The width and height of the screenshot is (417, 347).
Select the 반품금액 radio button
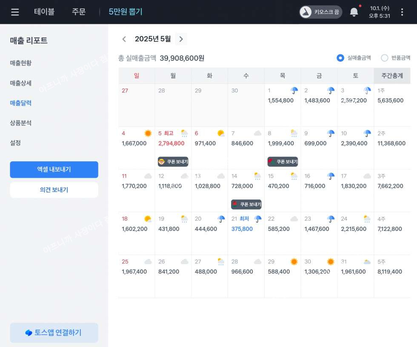385,58
